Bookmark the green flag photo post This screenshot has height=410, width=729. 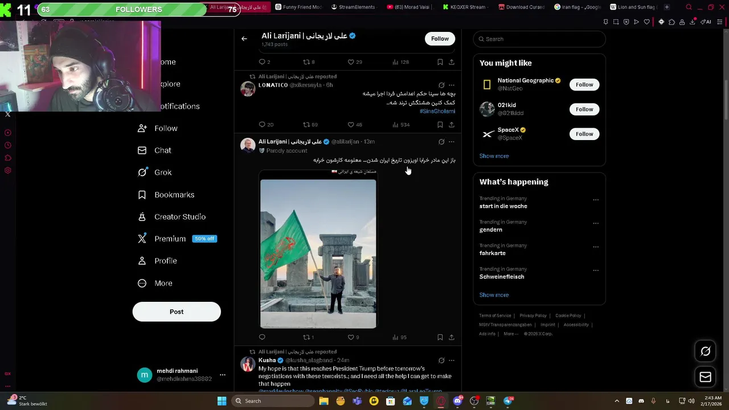point(440,337)
